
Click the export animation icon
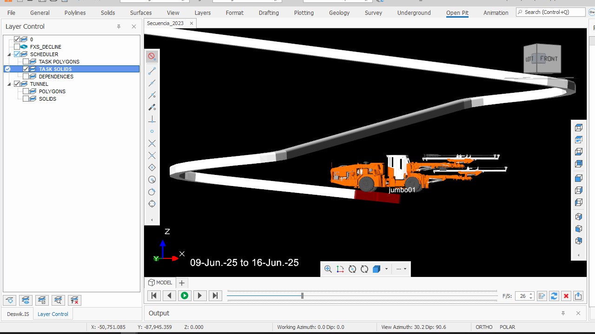point(578,296)
